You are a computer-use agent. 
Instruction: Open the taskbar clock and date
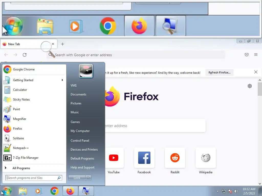pyautogui.click(x=249, y=191)
